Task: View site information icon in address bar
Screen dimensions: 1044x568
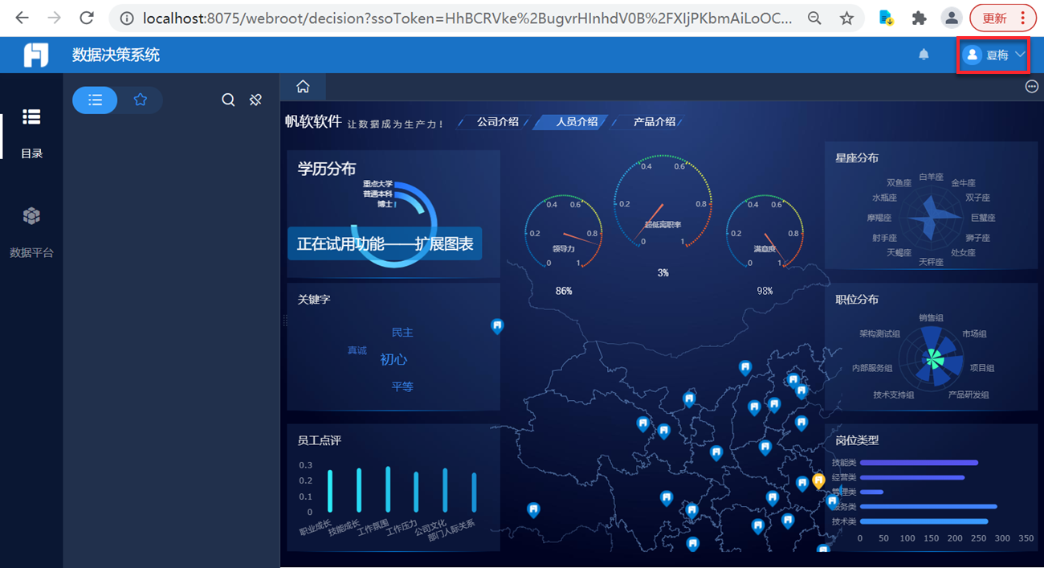Action: pos(126,18)
